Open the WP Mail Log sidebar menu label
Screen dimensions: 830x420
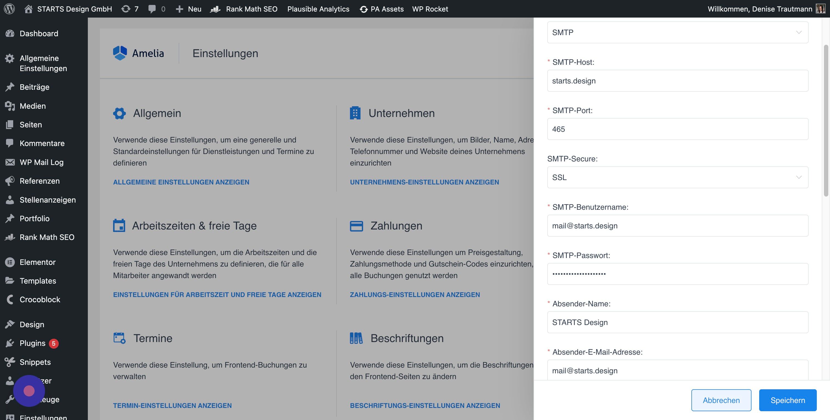(x=41, y=162)
